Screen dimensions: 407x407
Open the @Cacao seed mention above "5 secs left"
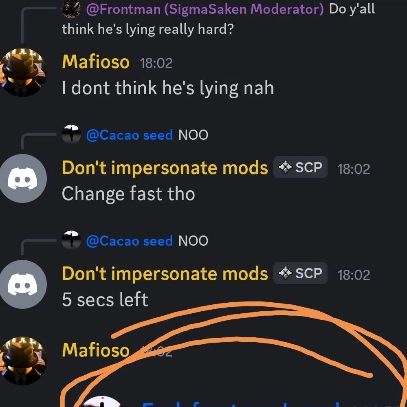pos(129,241)
